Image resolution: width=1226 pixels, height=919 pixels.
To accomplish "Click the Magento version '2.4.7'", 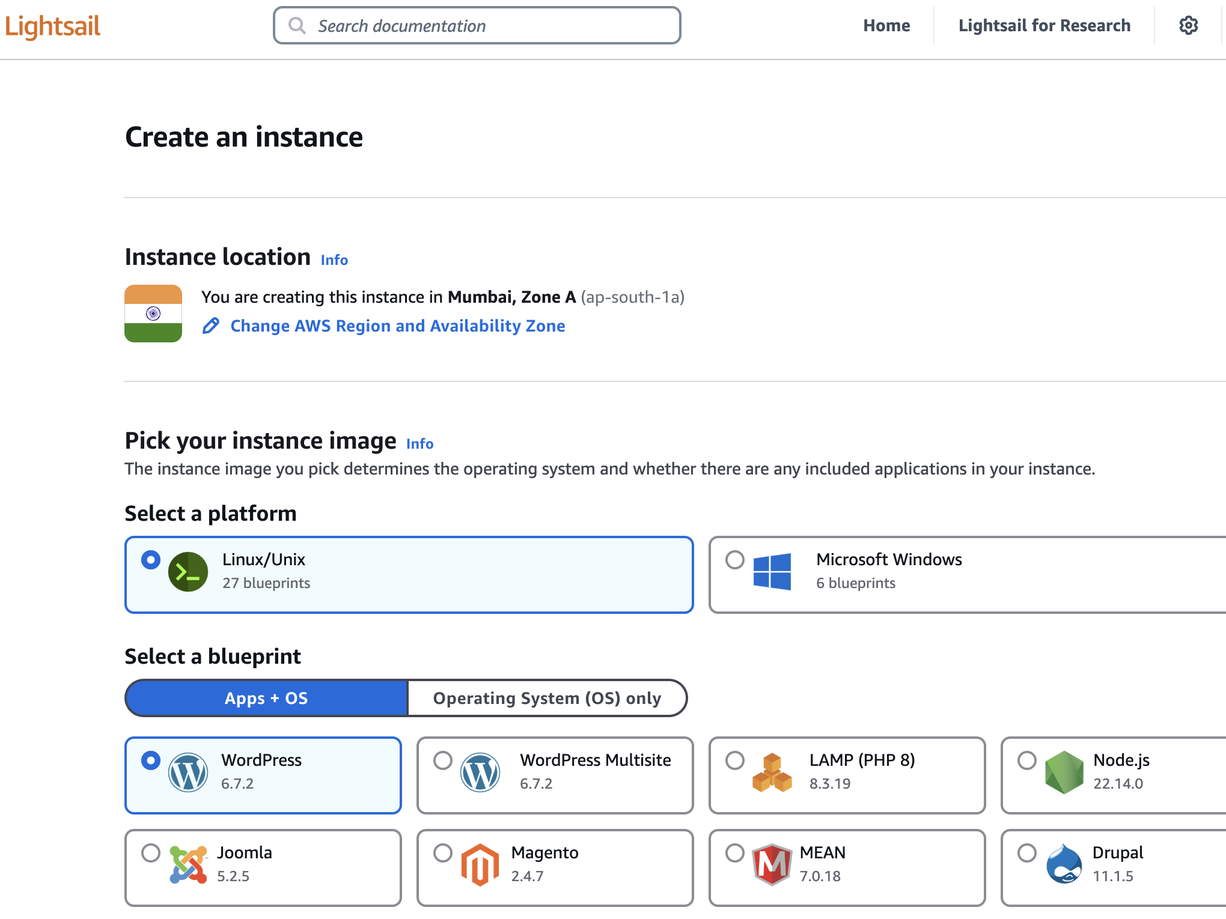I will (527, 876).
